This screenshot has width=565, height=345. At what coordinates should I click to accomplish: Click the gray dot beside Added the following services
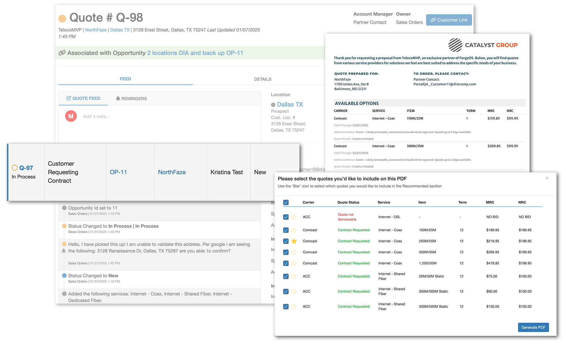(x=64, y=294)
